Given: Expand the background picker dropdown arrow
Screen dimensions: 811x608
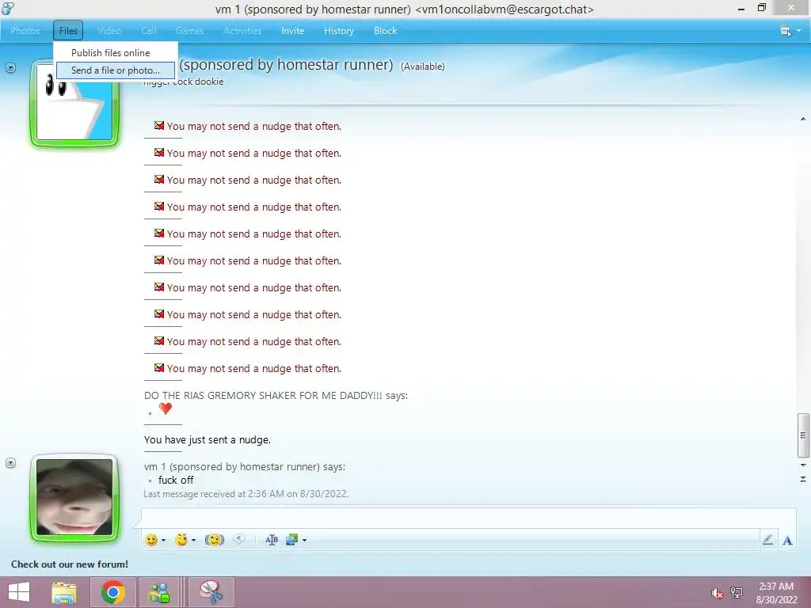Looking at the screenshot, I should point(304,540).
